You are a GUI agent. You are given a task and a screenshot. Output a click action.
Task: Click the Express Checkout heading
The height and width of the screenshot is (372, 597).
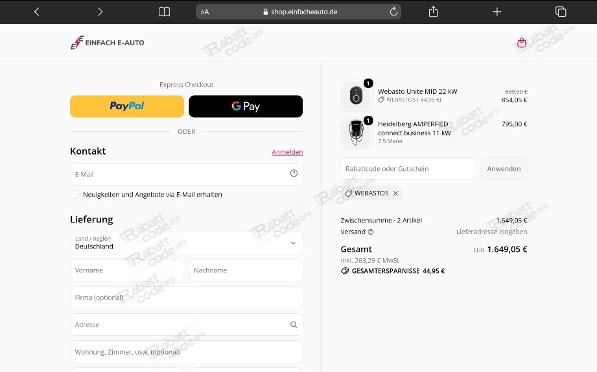click(186, 84)
